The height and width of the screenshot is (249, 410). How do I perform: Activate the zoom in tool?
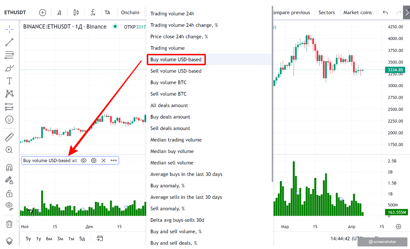point(9,150)
